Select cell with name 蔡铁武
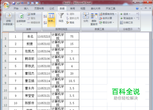This screenshot has width=153, height=110. 30,66
